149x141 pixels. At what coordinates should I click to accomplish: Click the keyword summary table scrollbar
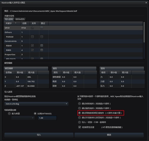(x=144, y=32)
